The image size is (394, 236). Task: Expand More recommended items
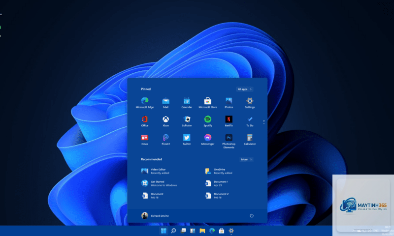tap(246, 159)
